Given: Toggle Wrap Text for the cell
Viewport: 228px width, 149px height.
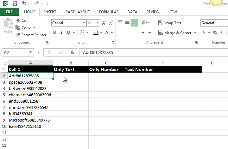Looking at the screenshot, I should (x=169, y=23).
